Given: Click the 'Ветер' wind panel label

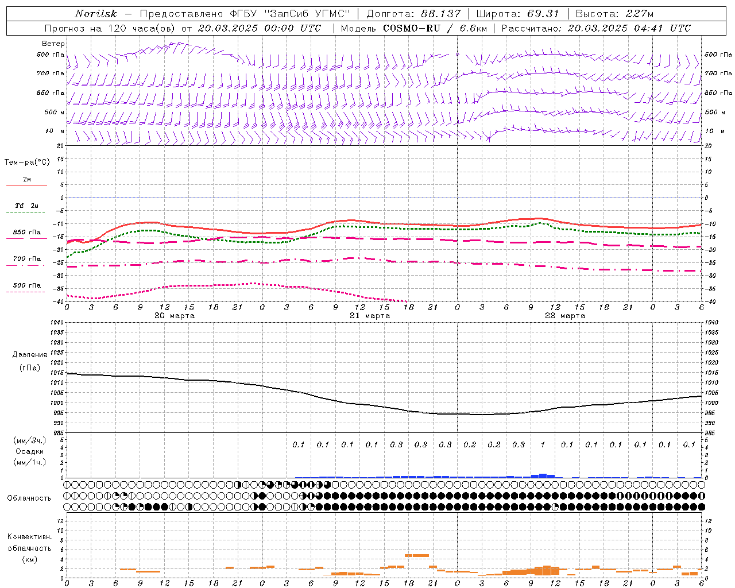Looking at the screenshot, I should pos(53,44).
